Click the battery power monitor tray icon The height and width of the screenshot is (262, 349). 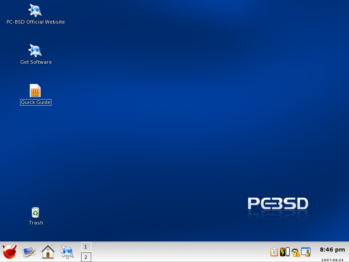point(284,252)
